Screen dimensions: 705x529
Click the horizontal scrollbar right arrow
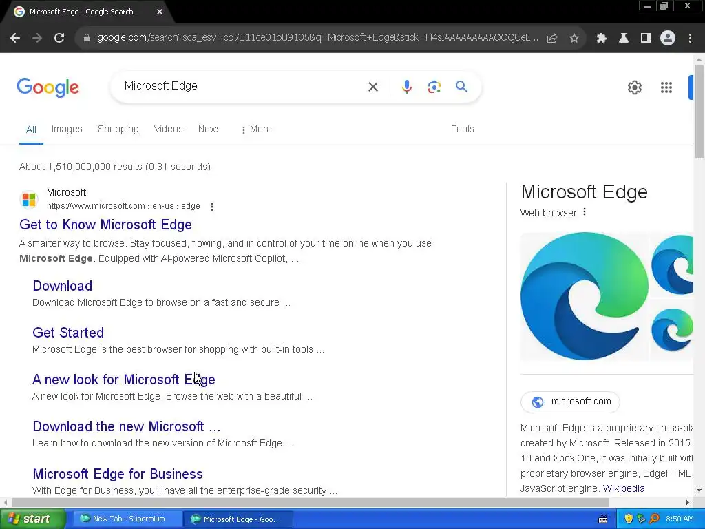click(688, 502)
